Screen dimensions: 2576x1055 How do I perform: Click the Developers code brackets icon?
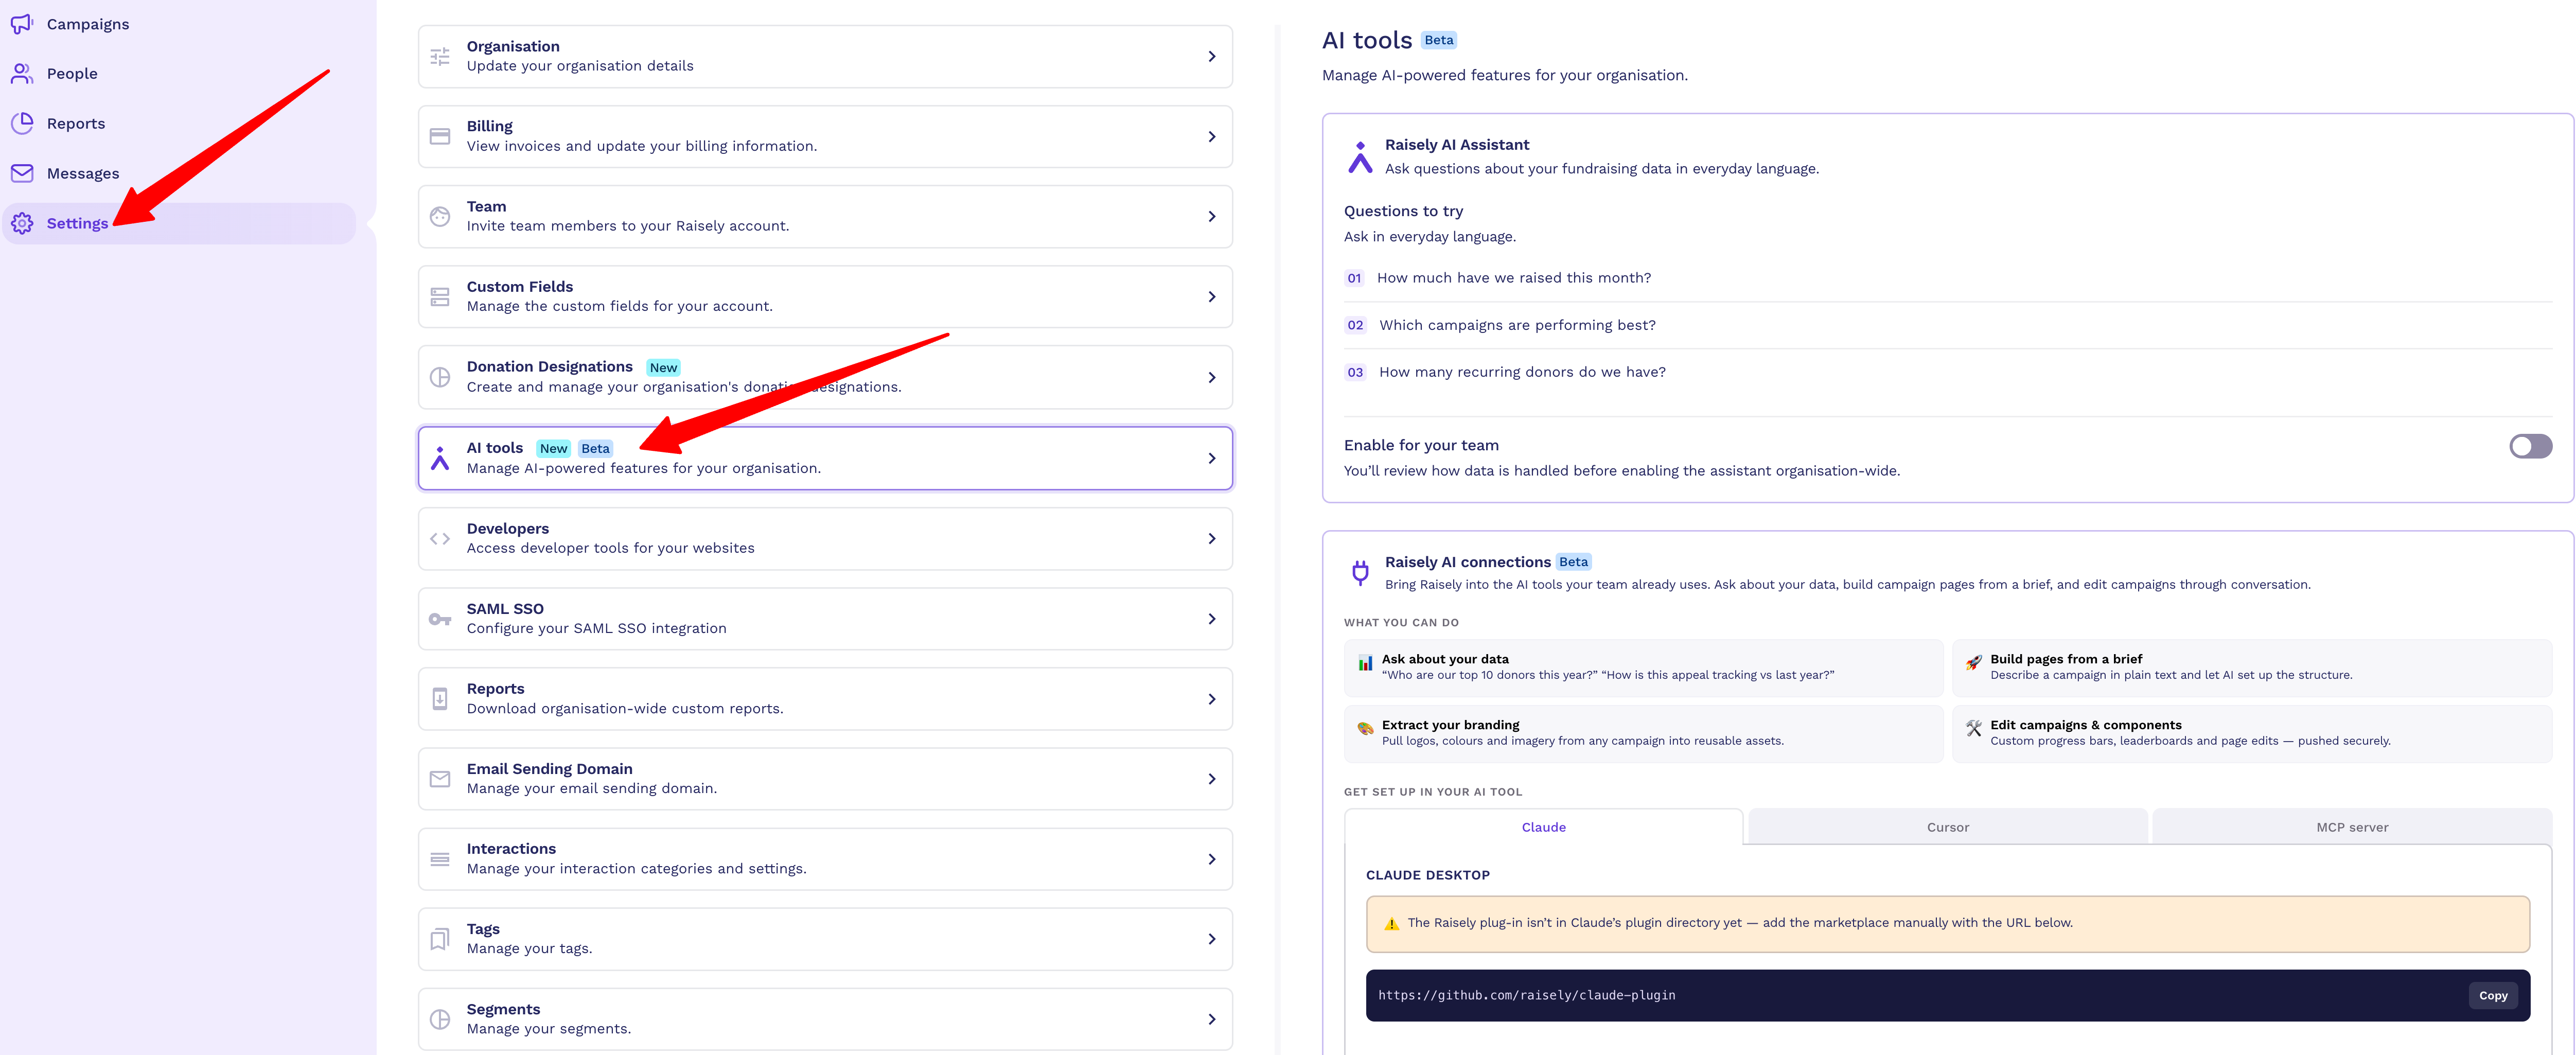click(x=440, y=539)
